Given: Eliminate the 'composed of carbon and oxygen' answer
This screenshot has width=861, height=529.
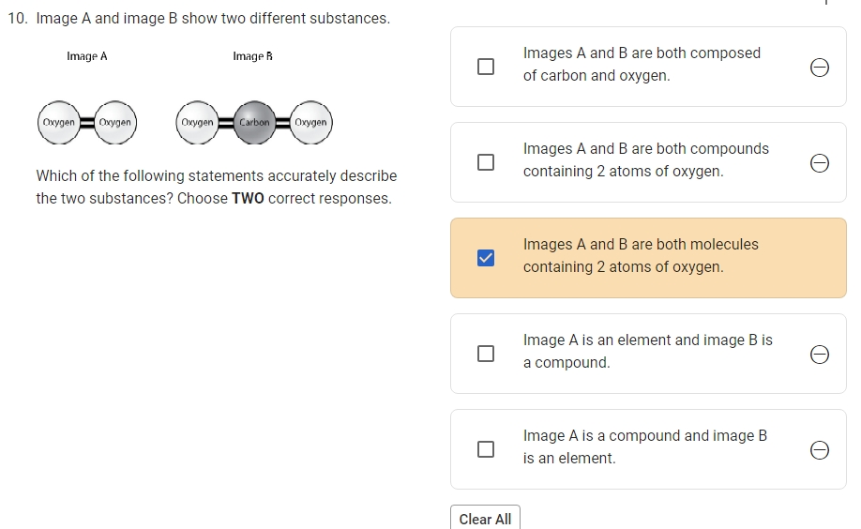Looking at the screenshot, I should pos(820,68).
